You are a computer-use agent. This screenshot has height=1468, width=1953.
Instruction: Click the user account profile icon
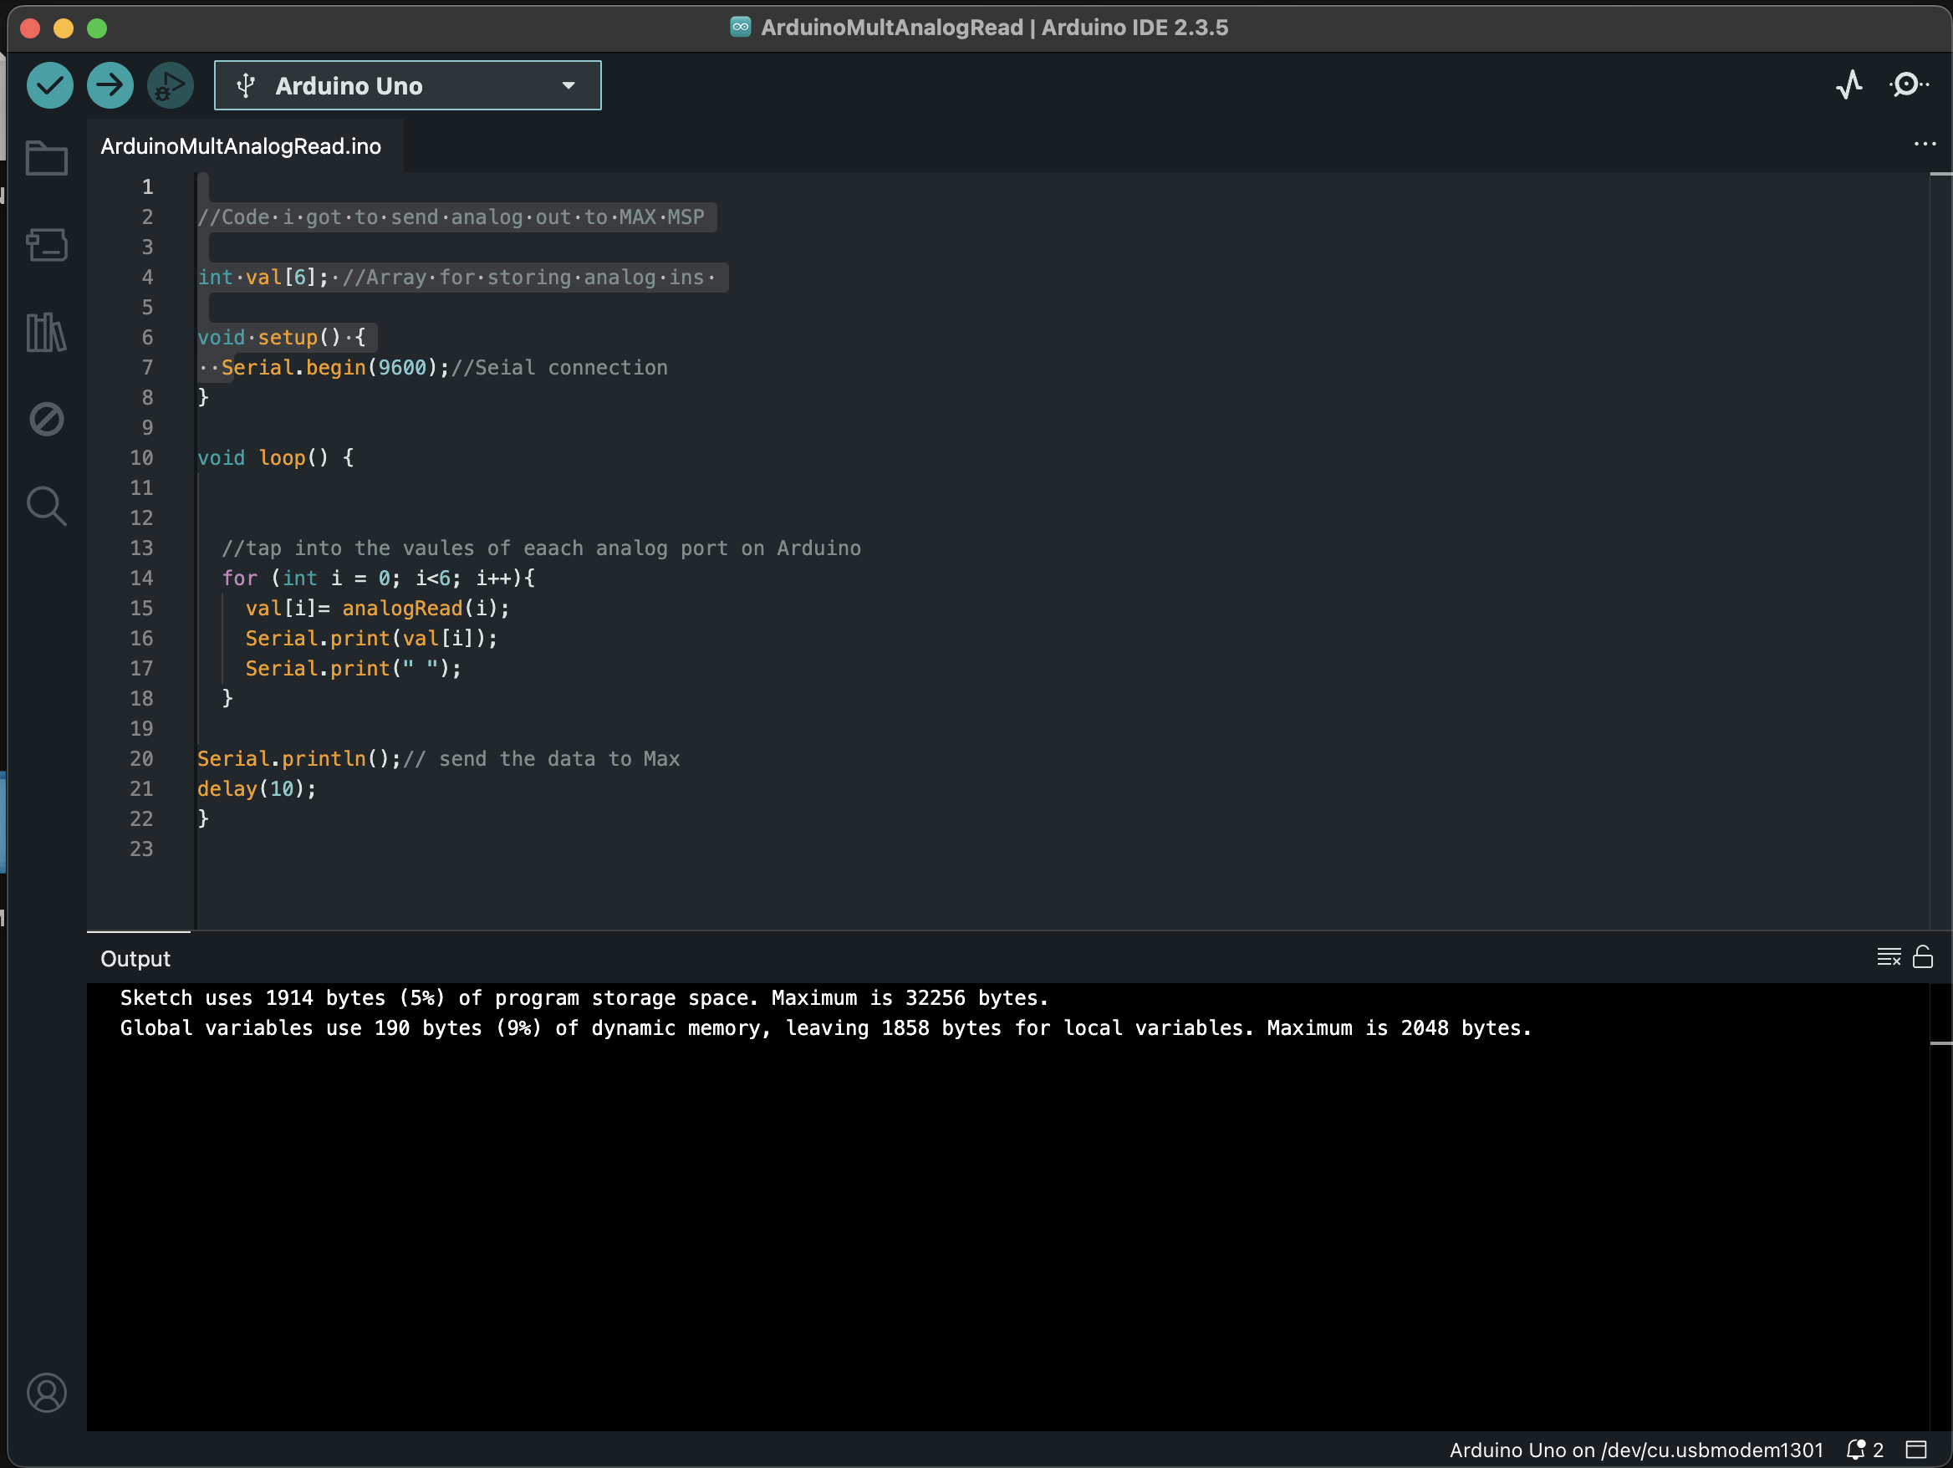[x=47, y=1392]
